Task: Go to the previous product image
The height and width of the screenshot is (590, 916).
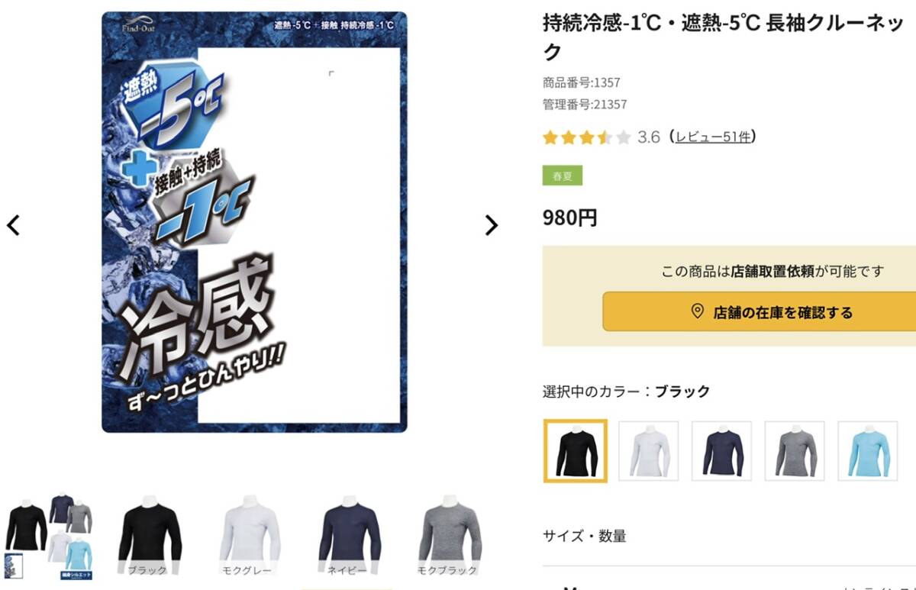Action: [x=13, y=225]
